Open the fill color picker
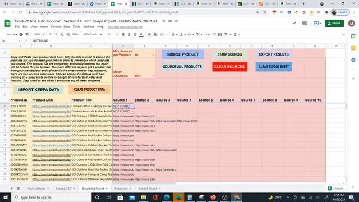Image resolution: width=359 pixels, height=202 pixels. coord(149,34)
